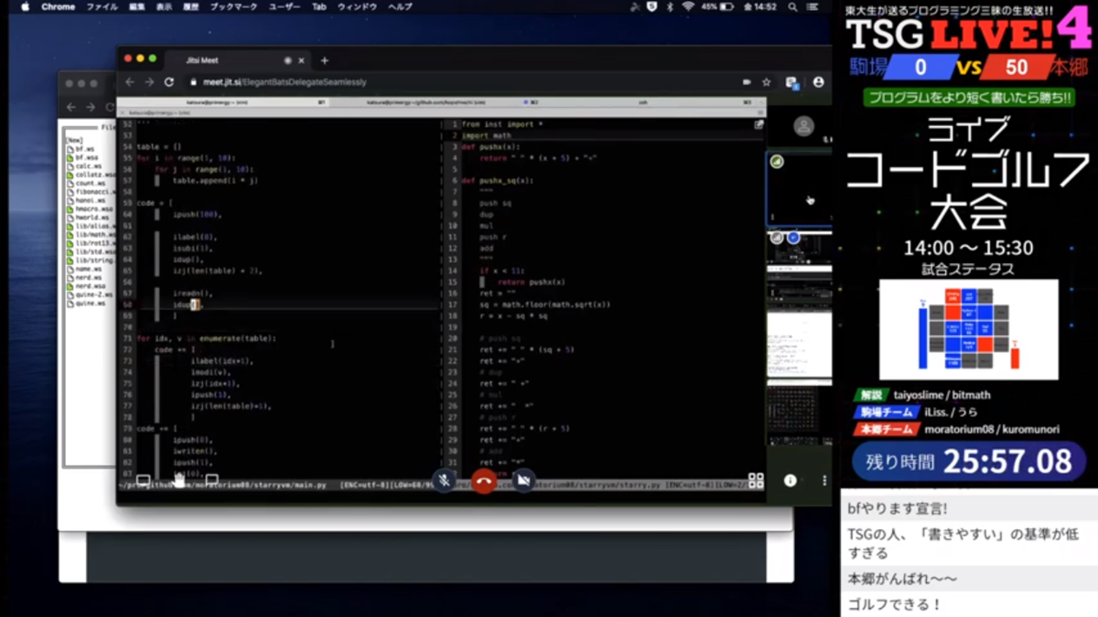1098x617 pixels.
Task: Click gray participant avatar above filmstrip
Action: point(803,126)
